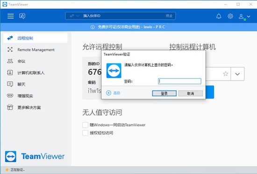Expand 高级 advanced options
257x174 pixels.
(x=113, y=93)
